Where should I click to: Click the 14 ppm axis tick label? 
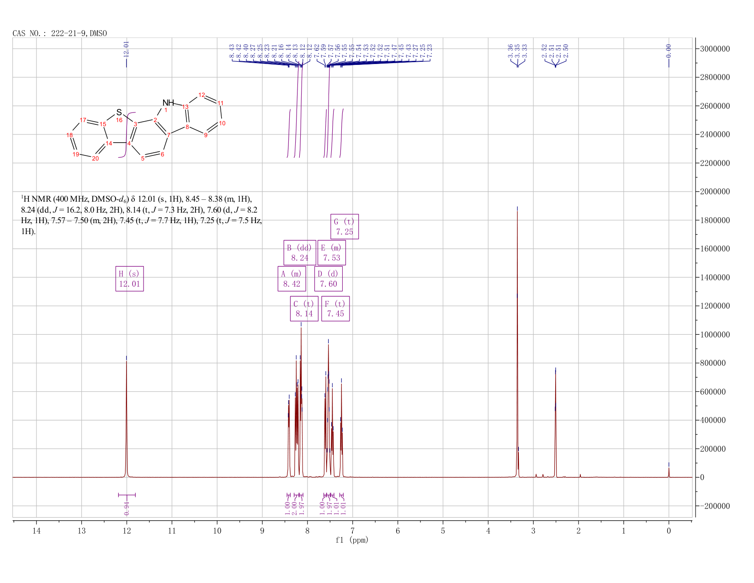[x=37, y=530]
